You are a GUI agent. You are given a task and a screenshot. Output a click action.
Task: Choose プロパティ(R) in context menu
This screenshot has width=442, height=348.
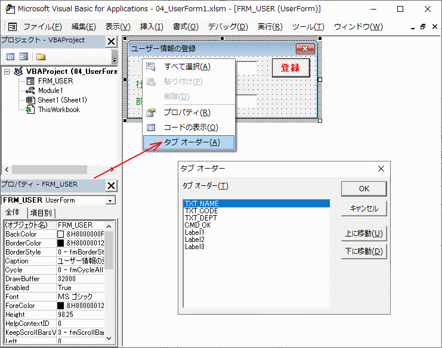pos(188,113)
